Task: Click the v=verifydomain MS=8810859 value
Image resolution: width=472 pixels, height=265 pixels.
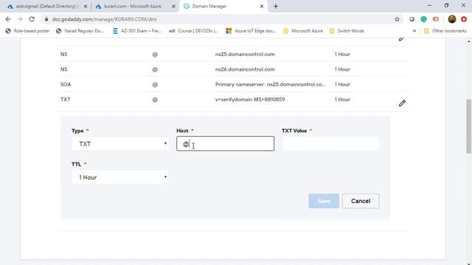Action: pos(250,99)
